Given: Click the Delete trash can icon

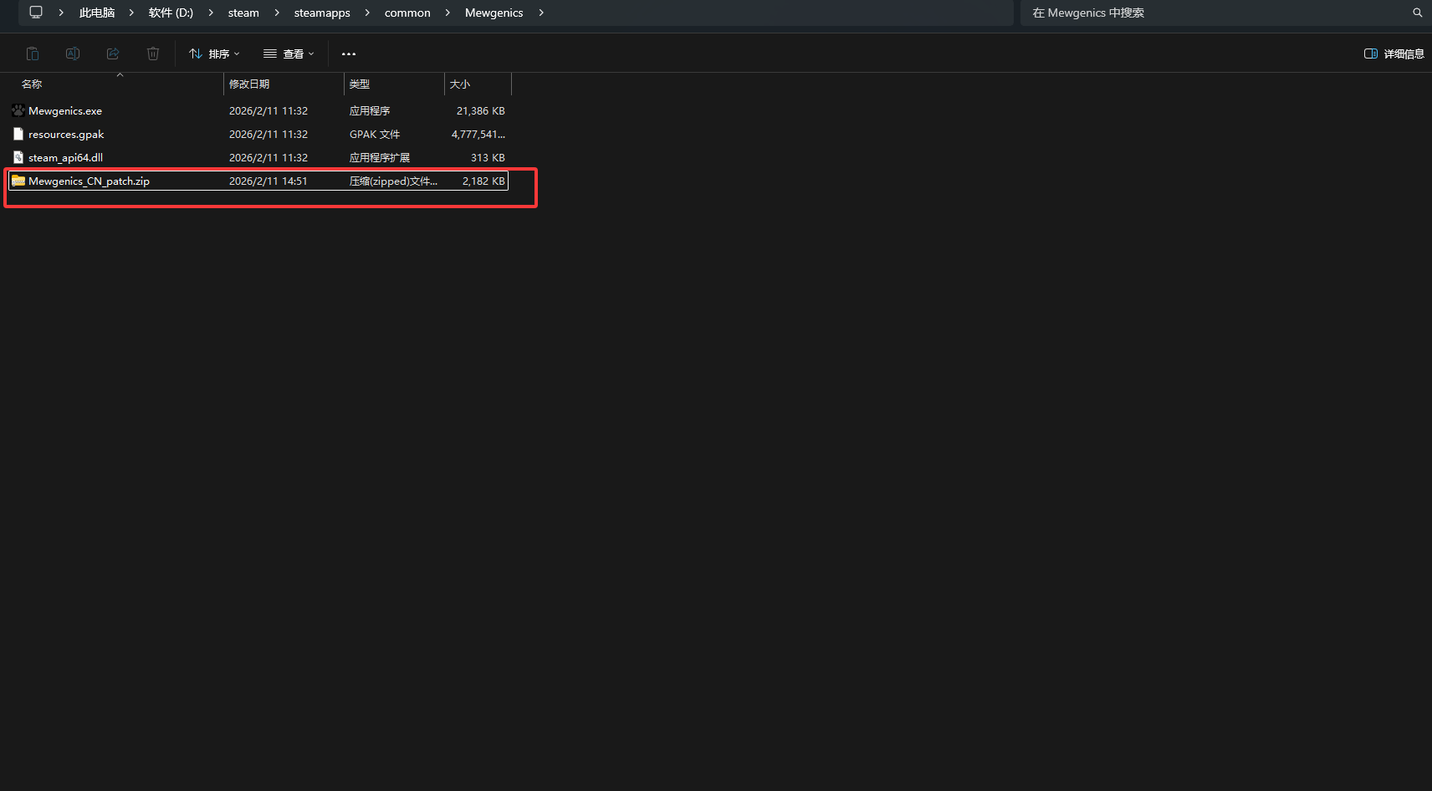Looking at the screenshot, I should coord(153,54).
